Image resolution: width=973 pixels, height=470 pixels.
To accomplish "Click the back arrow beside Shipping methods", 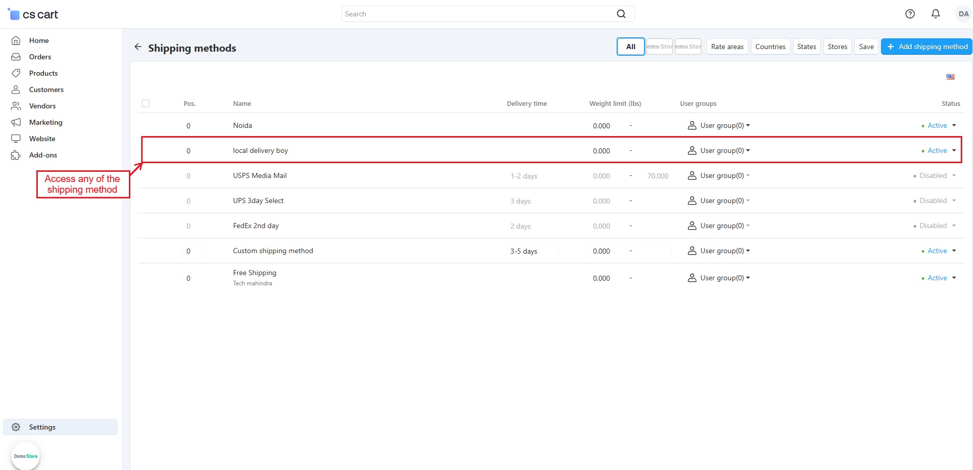I will click(x=138, y=47).
